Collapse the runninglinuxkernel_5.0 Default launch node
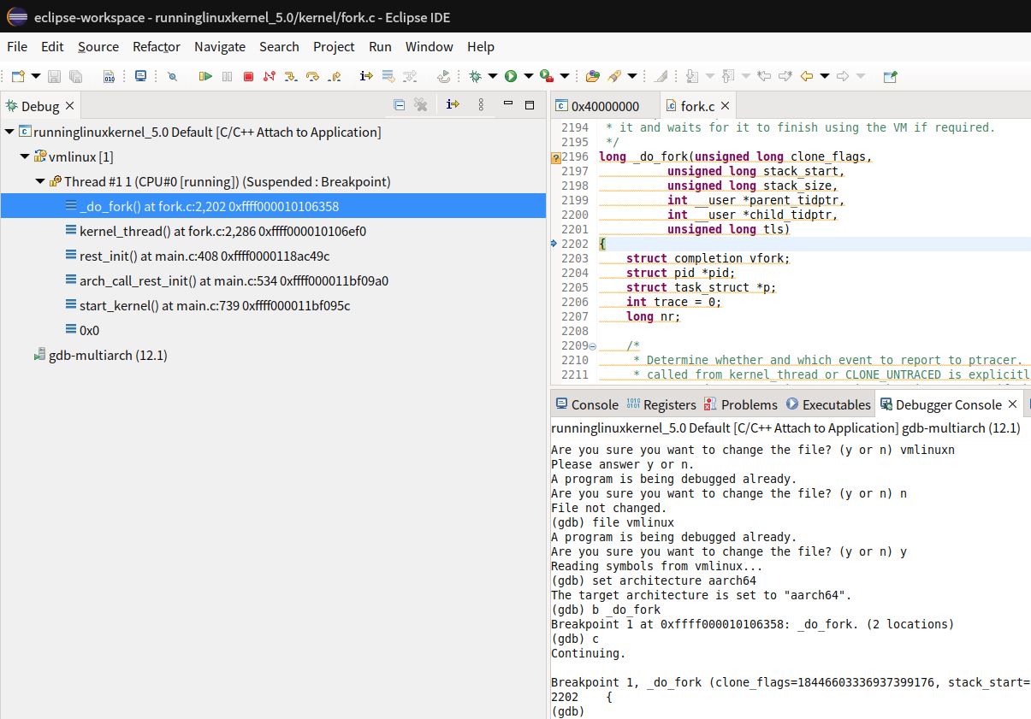Image resolution: width=1031 pixels, height=719 pixels. click(x=9, y=132)
